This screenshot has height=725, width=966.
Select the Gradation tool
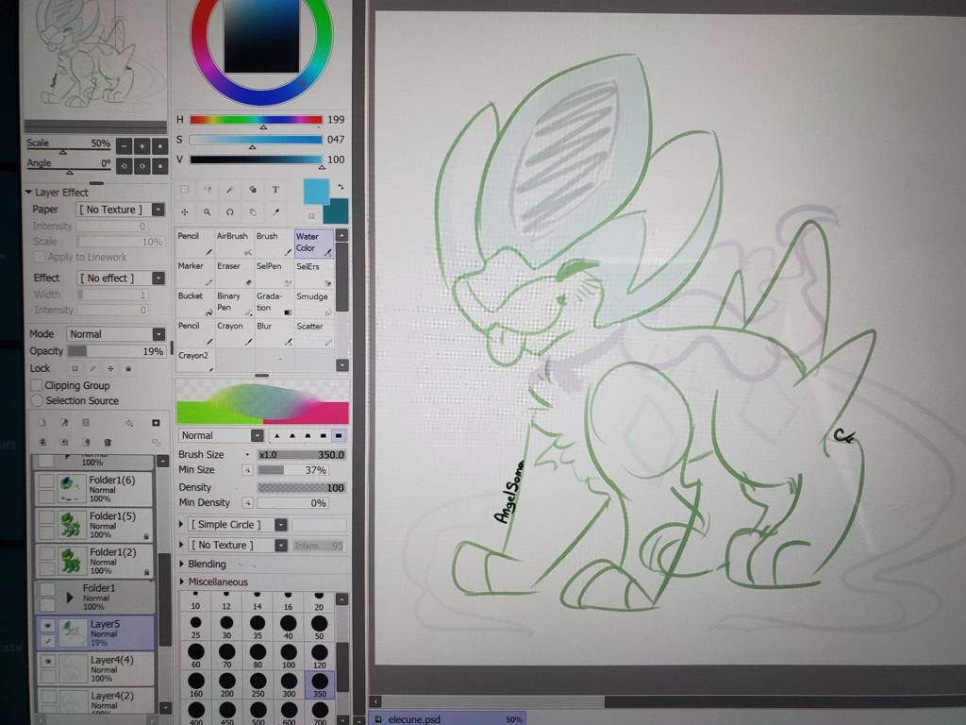click(274, 303)
